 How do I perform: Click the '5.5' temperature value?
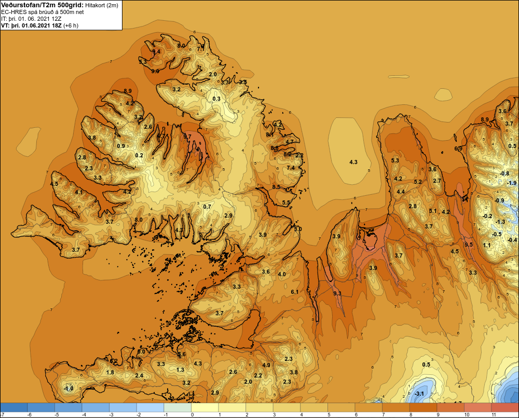pos(286,203)
